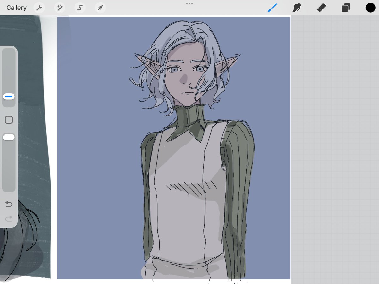Select the Smudge tool
The image size is (379, 284).
pyautogui.click(x=297, y=8)
